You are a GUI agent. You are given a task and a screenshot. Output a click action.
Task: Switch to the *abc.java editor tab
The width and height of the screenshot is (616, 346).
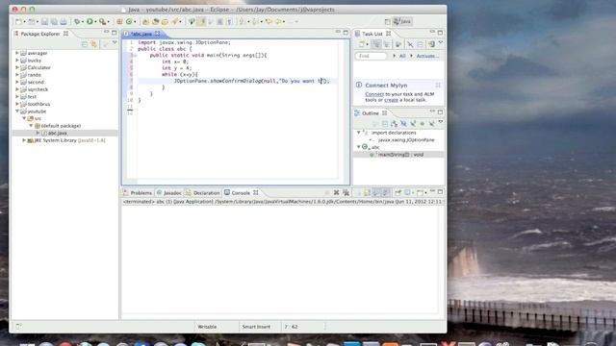click(141, 34)
